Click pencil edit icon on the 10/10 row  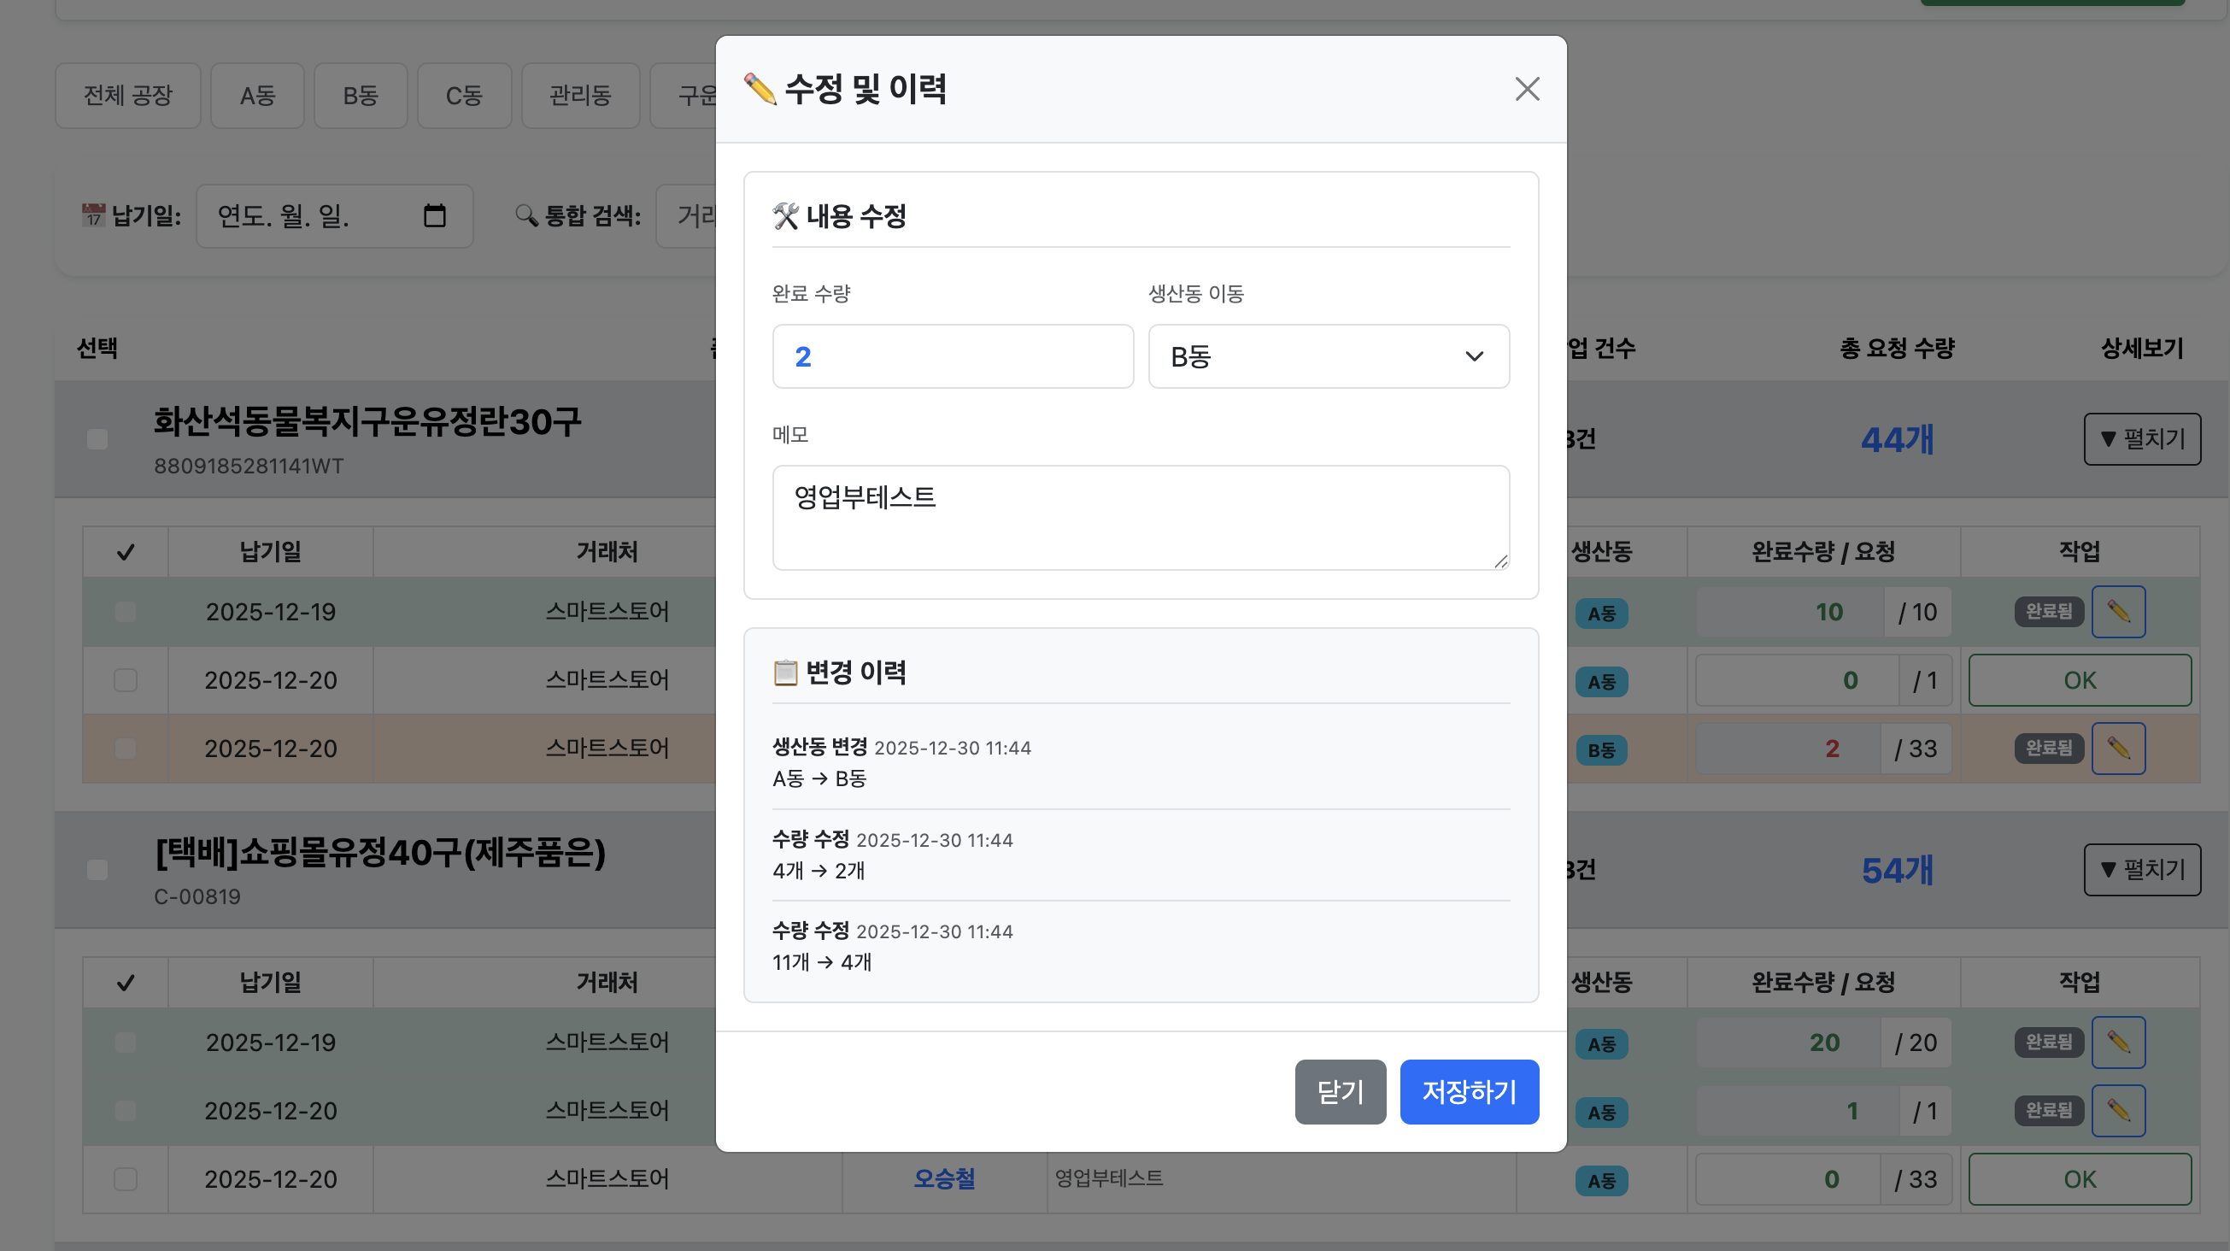pos(2117,612)
